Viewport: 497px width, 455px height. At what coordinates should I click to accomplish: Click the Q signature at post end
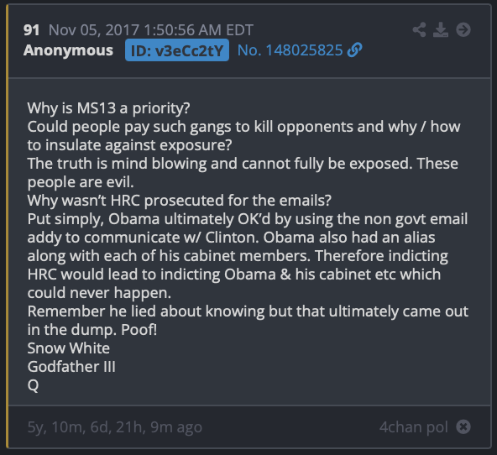pyautogui.click(x=33, y=385)
